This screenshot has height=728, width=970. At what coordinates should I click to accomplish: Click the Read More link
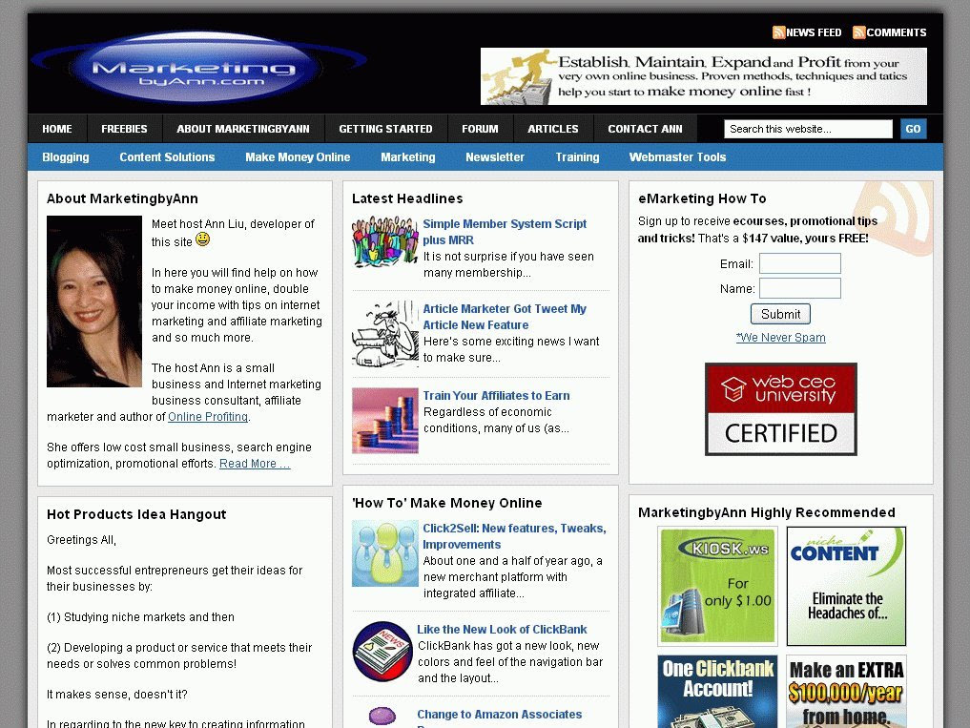point(255,464)
